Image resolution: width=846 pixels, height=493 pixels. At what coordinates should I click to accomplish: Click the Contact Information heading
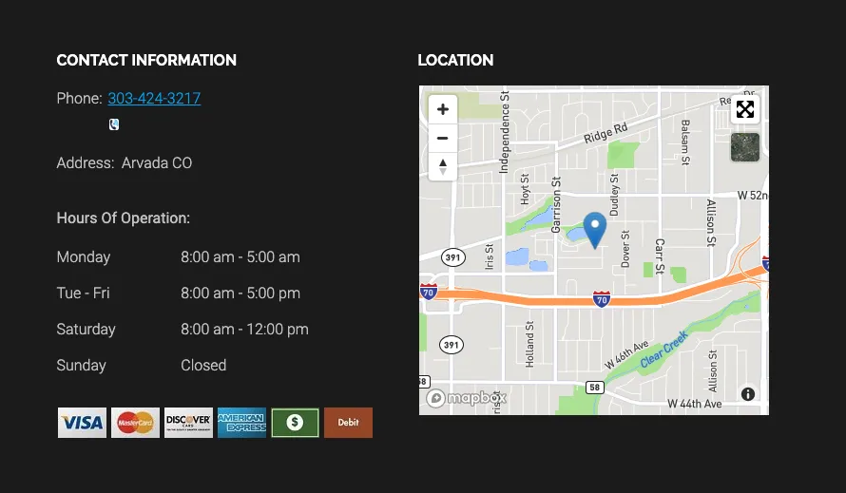click(x=146, y=60)
